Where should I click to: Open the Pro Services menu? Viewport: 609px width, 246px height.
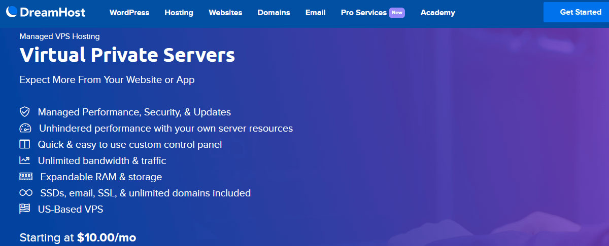pyautogui.click(x=363, y=13)
